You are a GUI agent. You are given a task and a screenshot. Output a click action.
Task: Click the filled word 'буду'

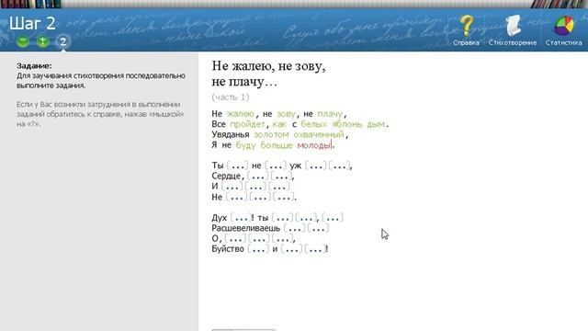(x=245, y=145)
